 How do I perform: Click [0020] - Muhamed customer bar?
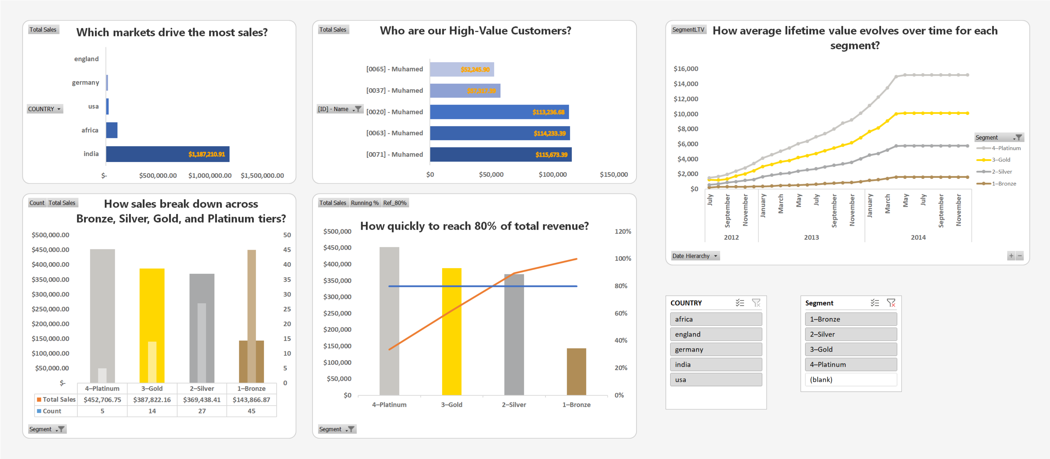(x=499, y=112)
